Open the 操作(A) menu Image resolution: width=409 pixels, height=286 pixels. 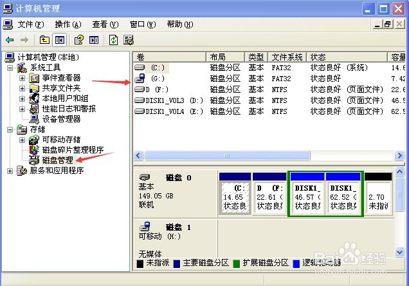pyautogui.click(x=68, y=24)
